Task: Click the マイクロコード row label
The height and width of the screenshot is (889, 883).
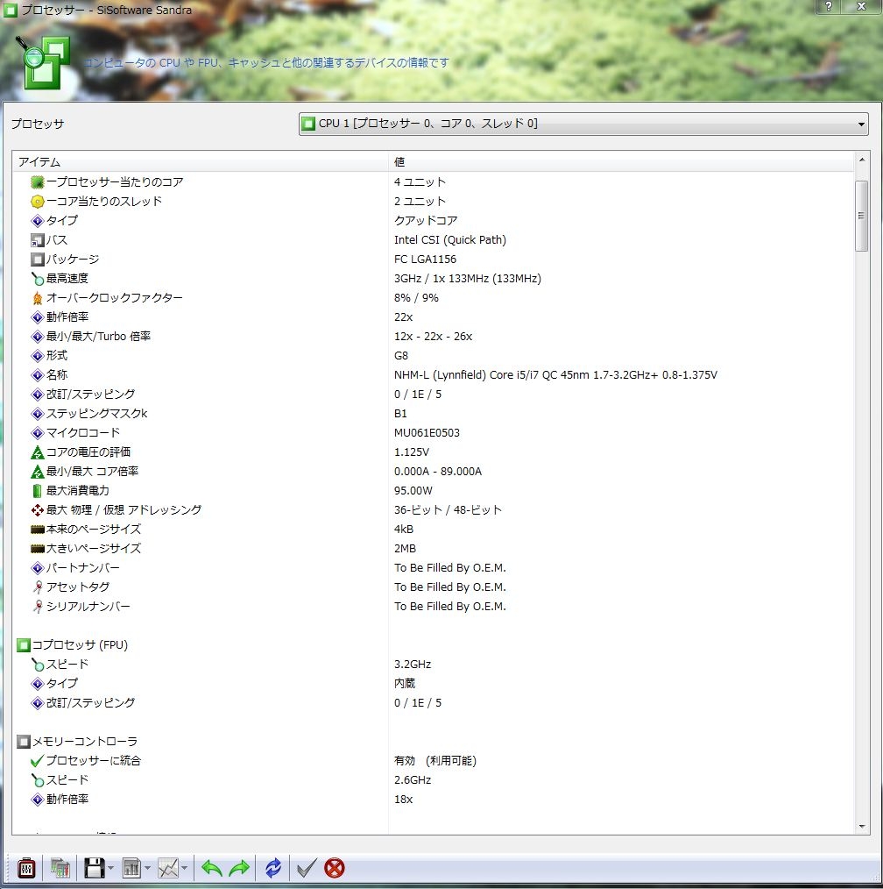Action: 83,432
